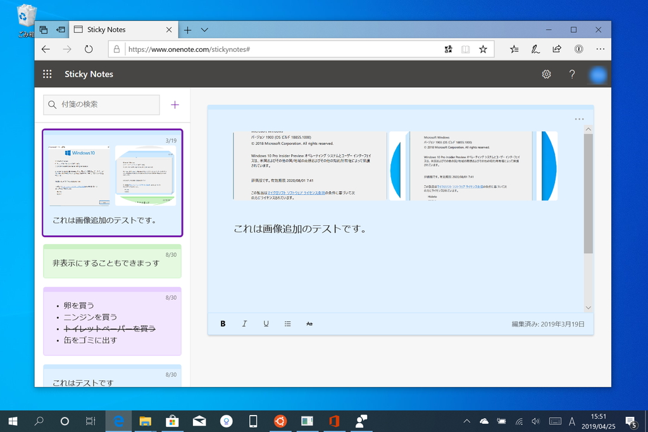Share the page with Edge's share icon
This screenshot has height=432, width=648.
click(557, 48)
